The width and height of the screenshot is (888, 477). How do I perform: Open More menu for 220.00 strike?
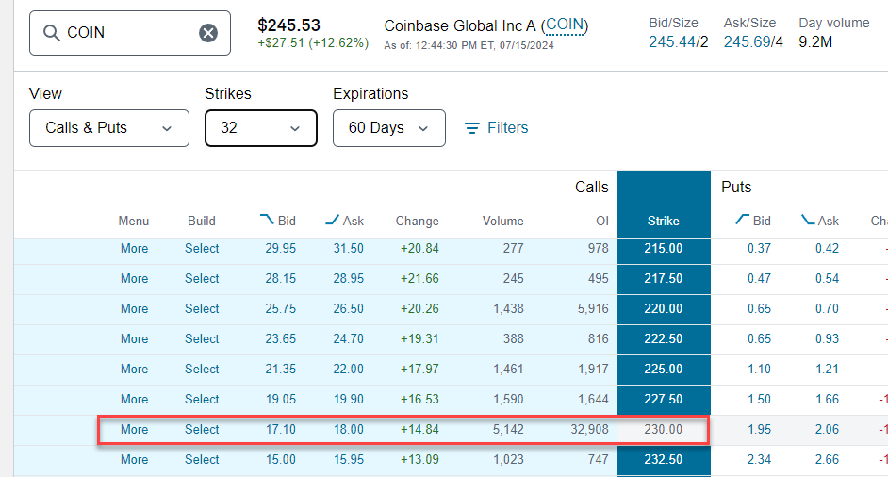click(134, 309)
